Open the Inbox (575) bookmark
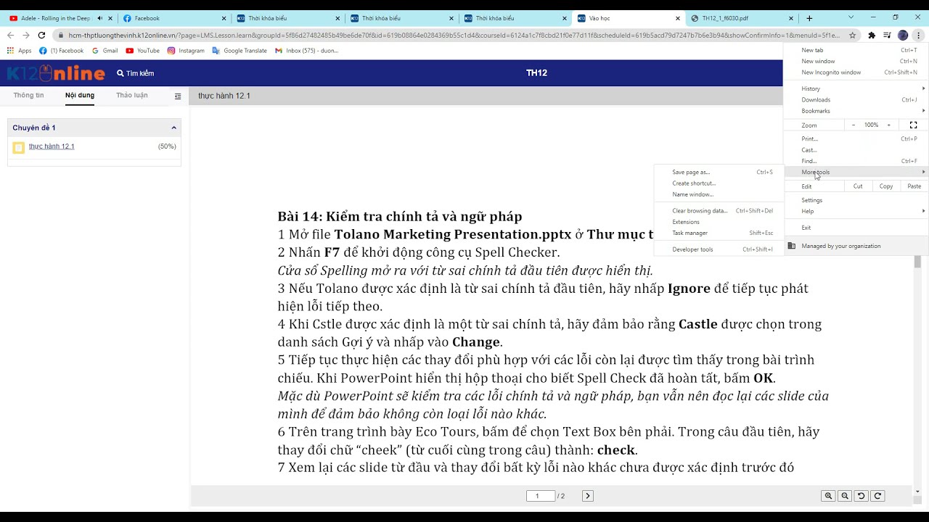 [307, 51]
